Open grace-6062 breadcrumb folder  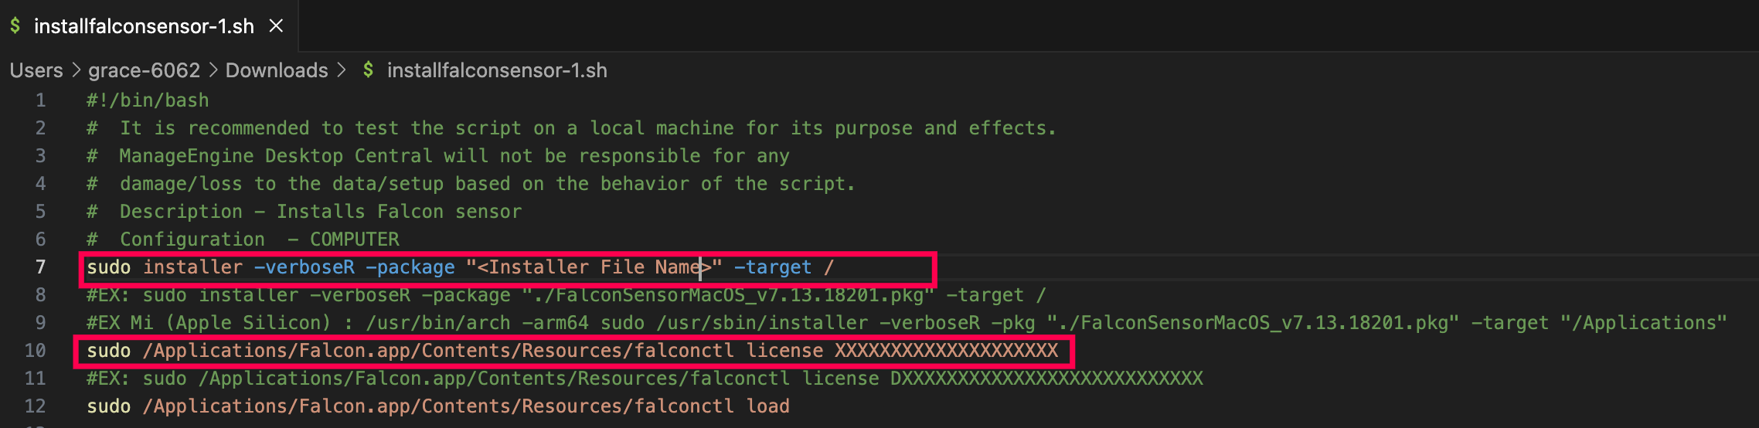click(144, 70)
